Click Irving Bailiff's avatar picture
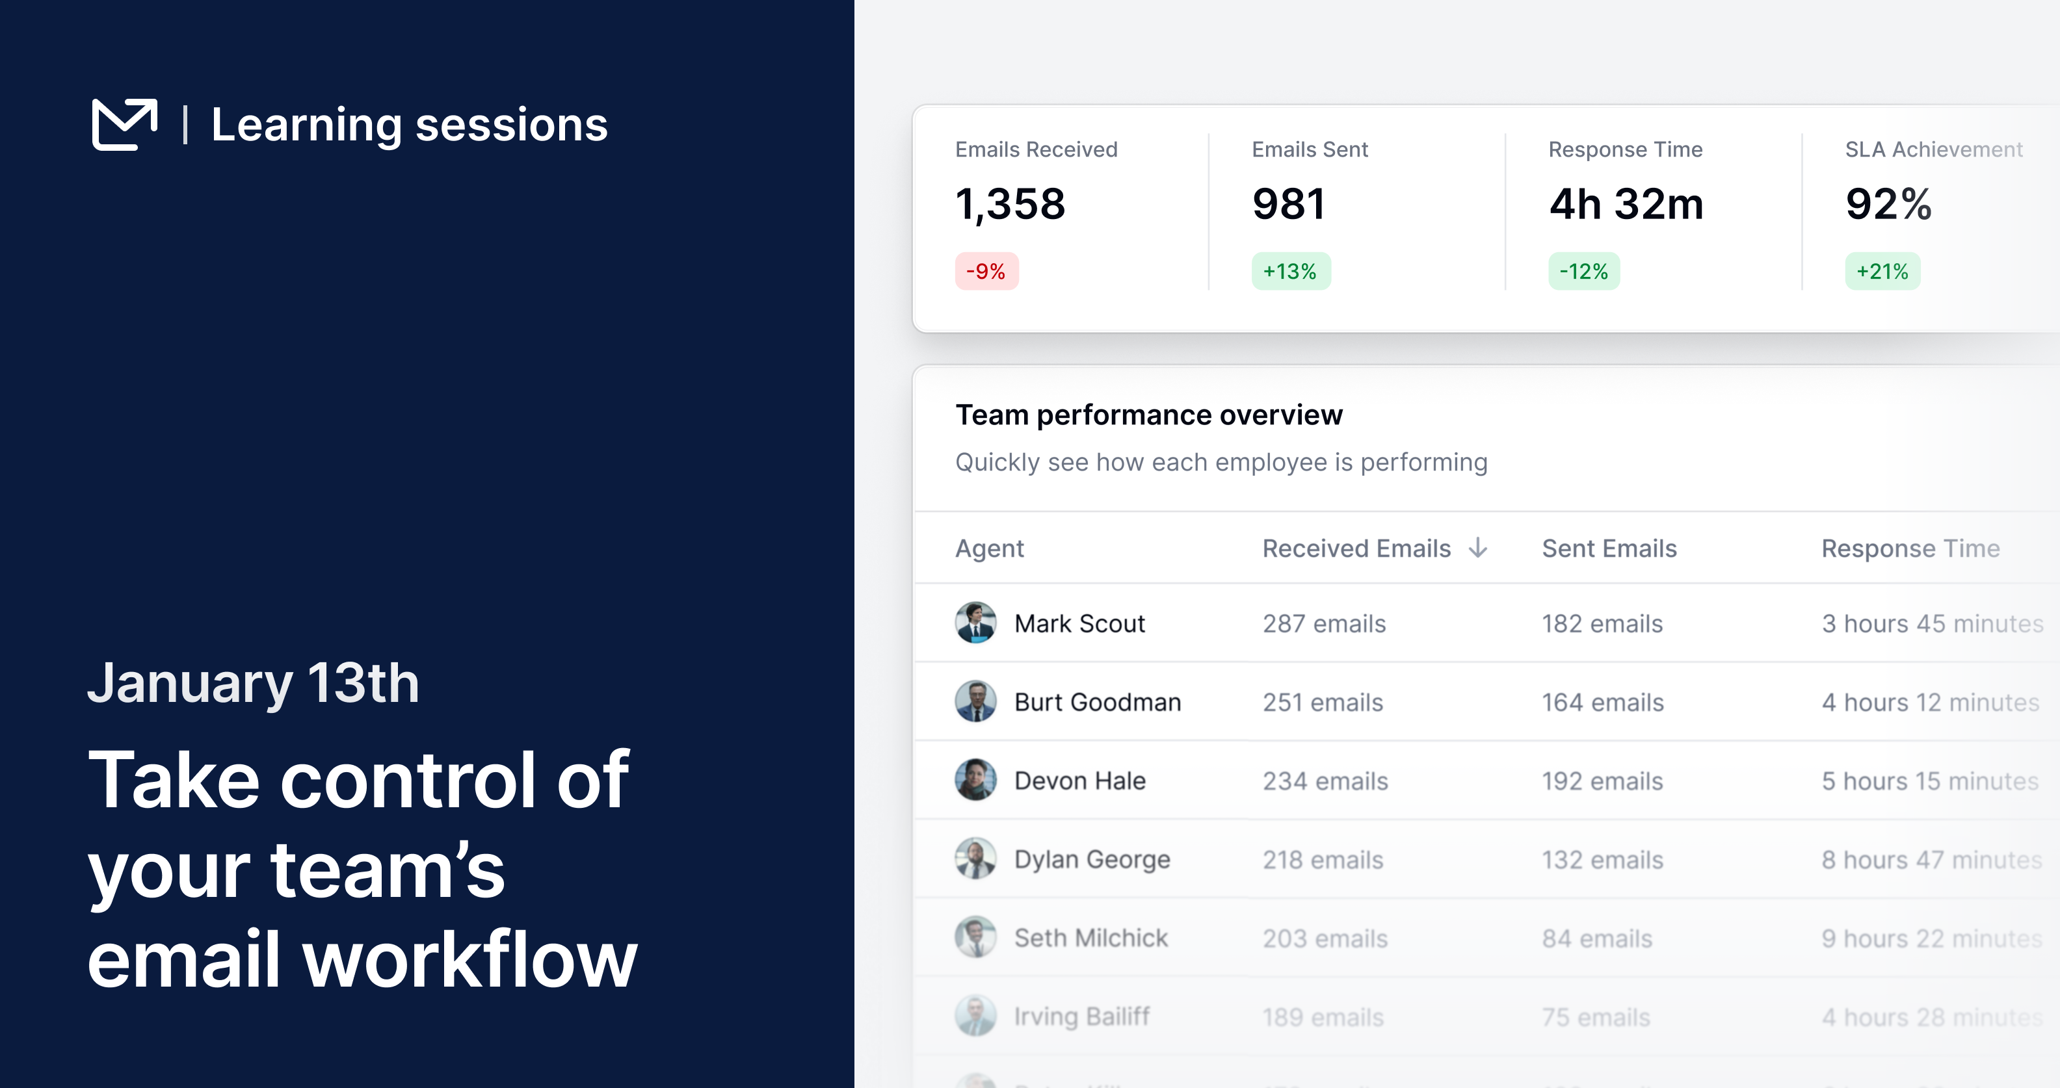This screenshot has width=2060, height=1088. 975,1016
